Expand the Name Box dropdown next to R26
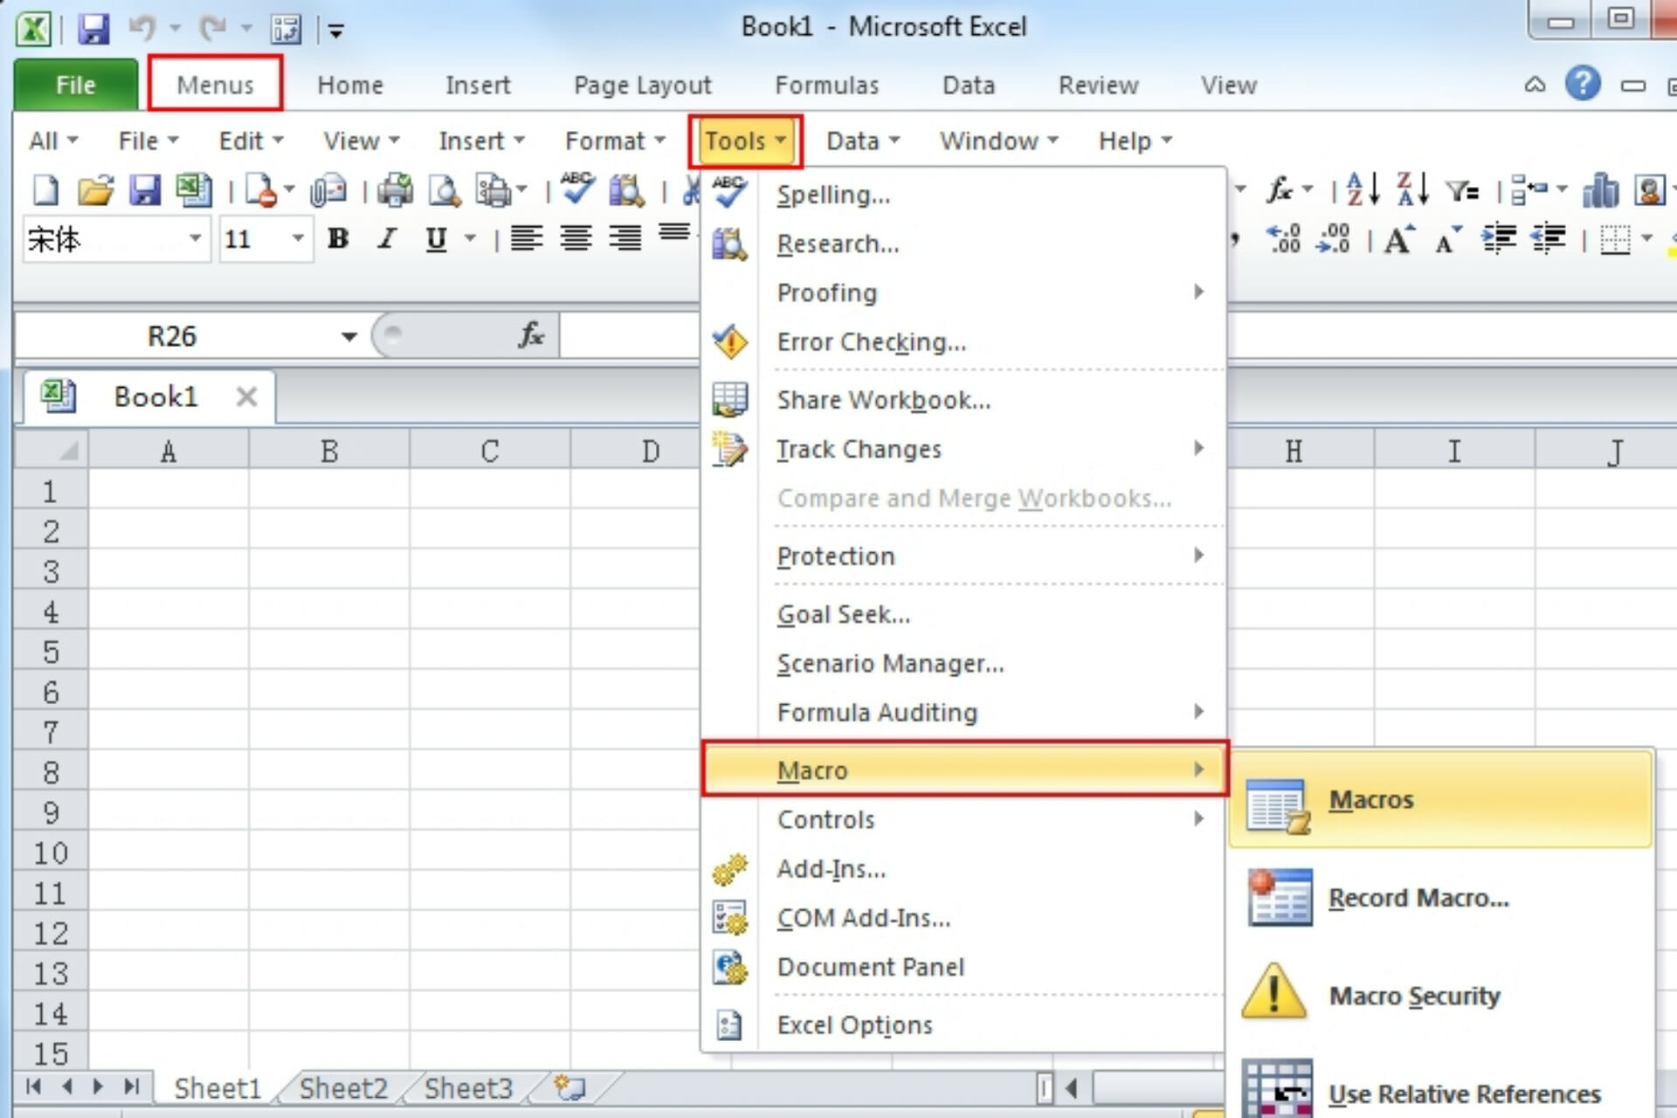Viewport: 1677px width, 1118px height. [349, 336]
